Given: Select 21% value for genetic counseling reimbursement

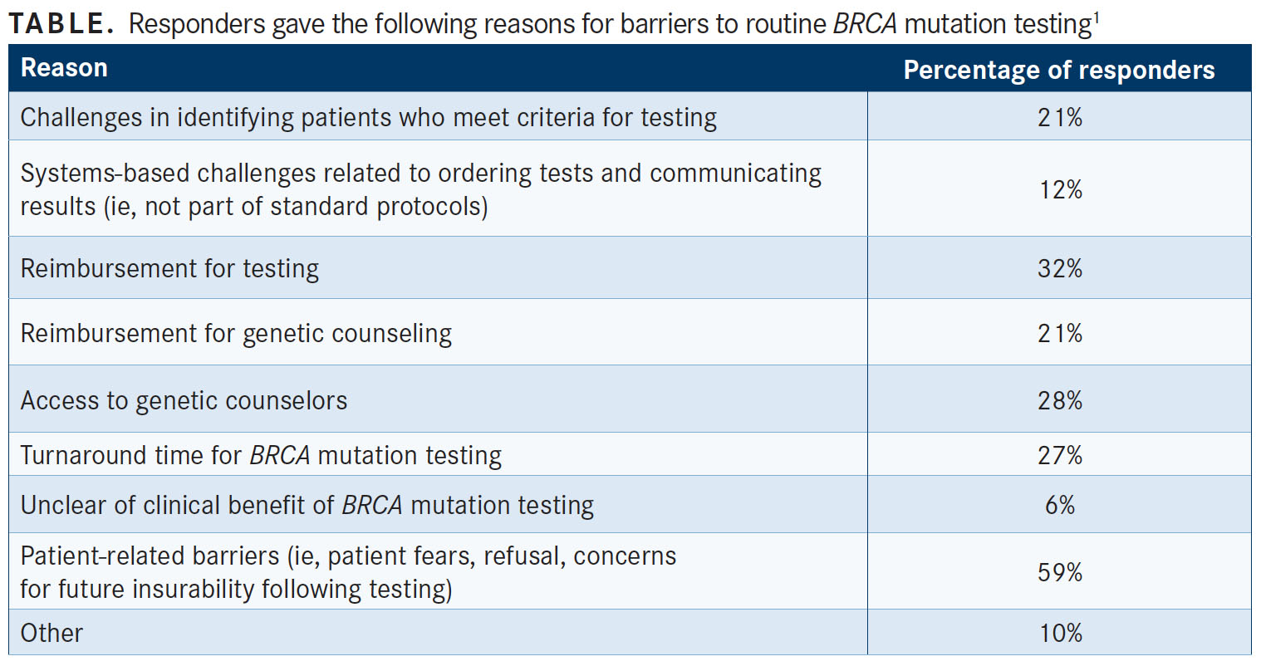Looking at the screenshot, I should click(x=1060, y=333).
